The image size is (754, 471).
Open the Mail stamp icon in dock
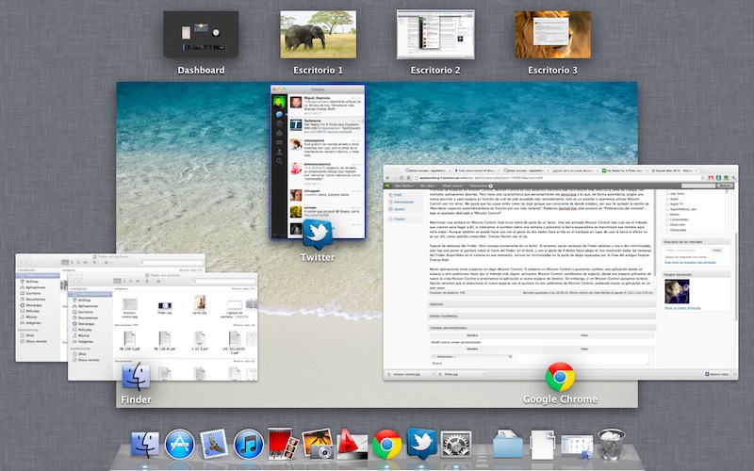coord(215,444)
